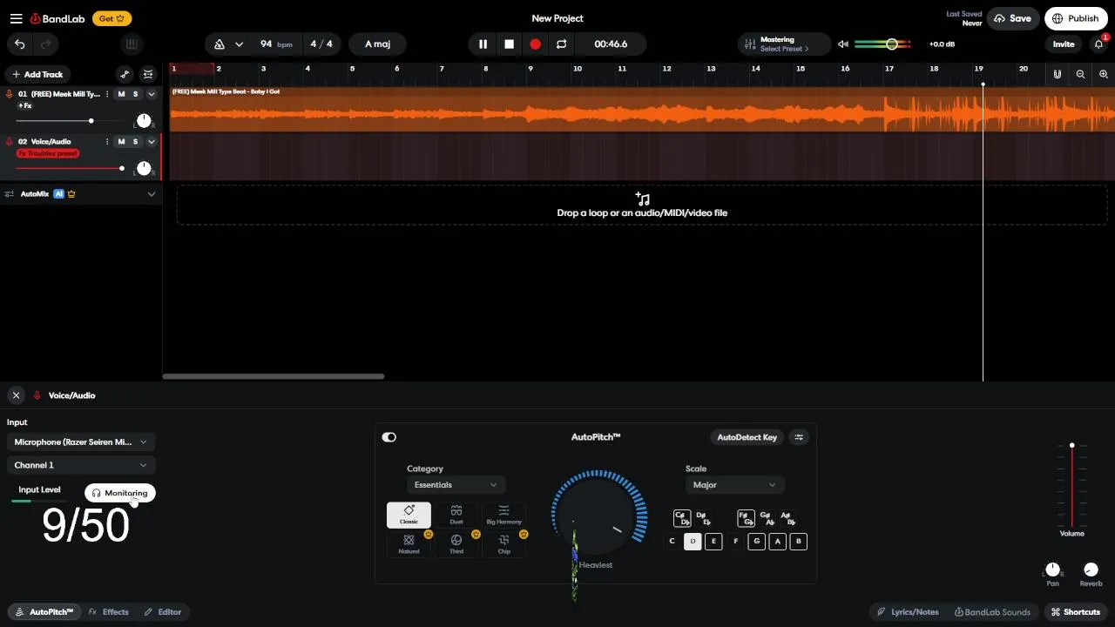Screen dimensions: 1115x627
Task: Toggle the timeline snap magnet
Action: (x=1058, y=75)
